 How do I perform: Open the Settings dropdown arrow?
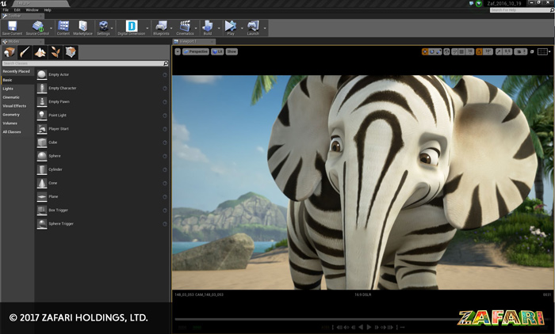pyautogui.click(x=112, y=28)
